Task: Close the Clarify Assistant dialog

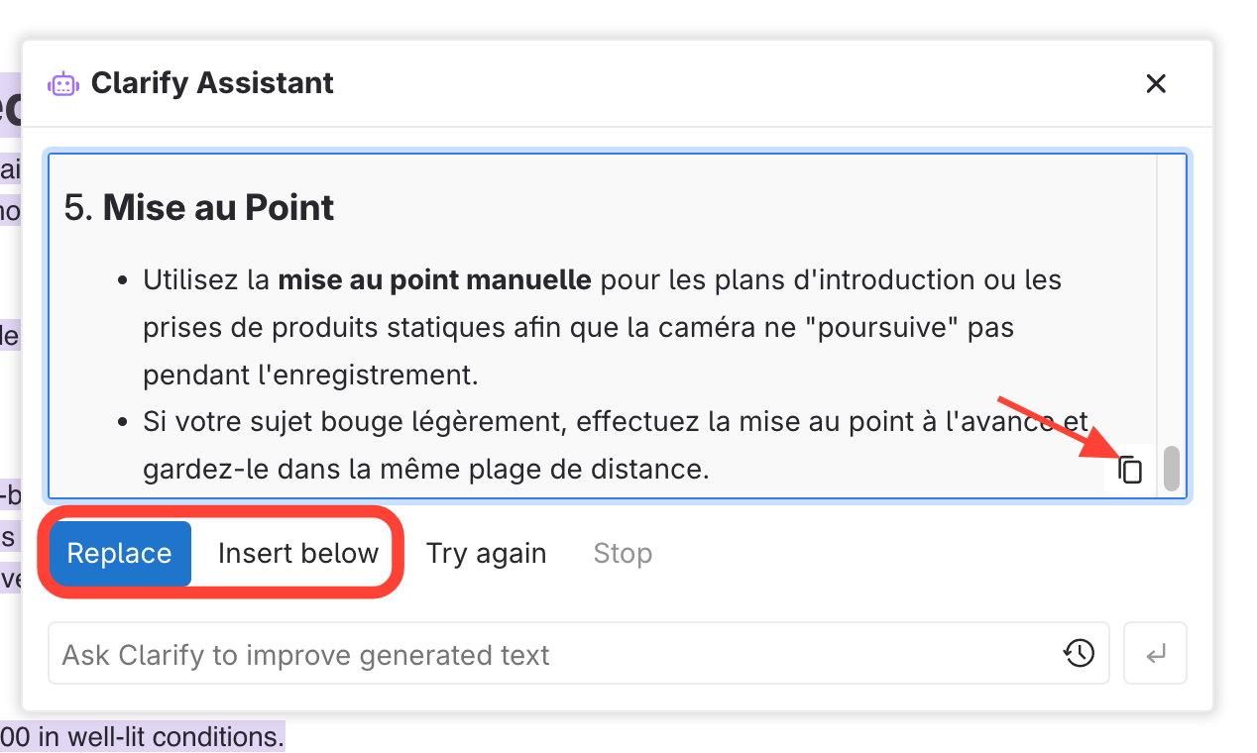Action: click(1155, 84)
